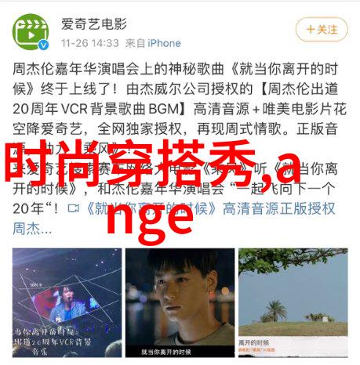Click the blue iPhone source link

[164, 43]
